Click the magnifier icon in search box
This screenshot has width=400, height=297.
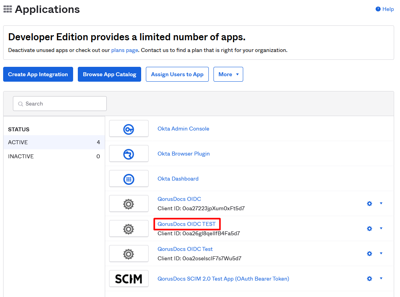[x=20, y=104]
